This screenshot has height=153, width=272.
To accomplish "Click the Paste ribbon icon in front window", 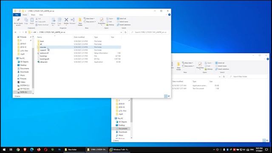I will pyautogui.click(x=32, y=21).
